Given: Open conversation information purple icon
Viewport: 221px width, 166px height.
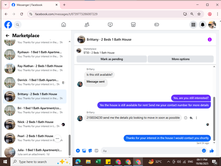Looking at the screenshot, I should tap(210, 39).
